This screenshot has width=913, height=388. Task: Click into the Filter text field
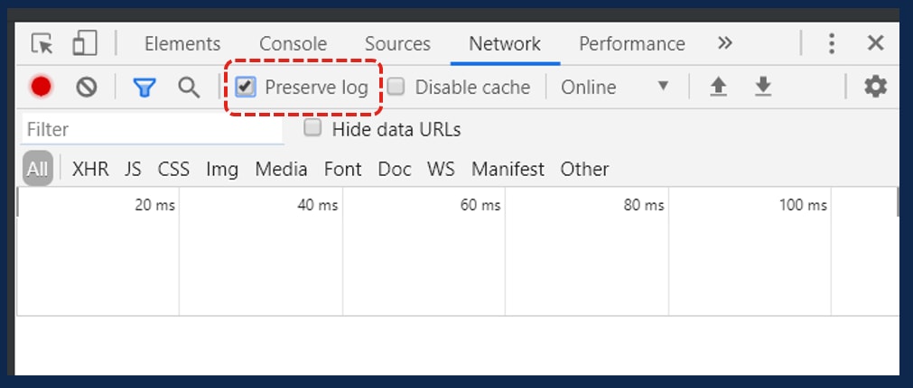point(153,129)
